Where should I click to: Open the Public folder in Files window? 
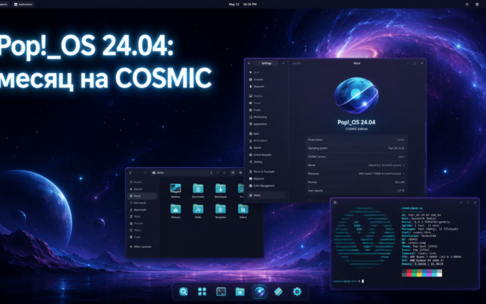coord(198,211)
